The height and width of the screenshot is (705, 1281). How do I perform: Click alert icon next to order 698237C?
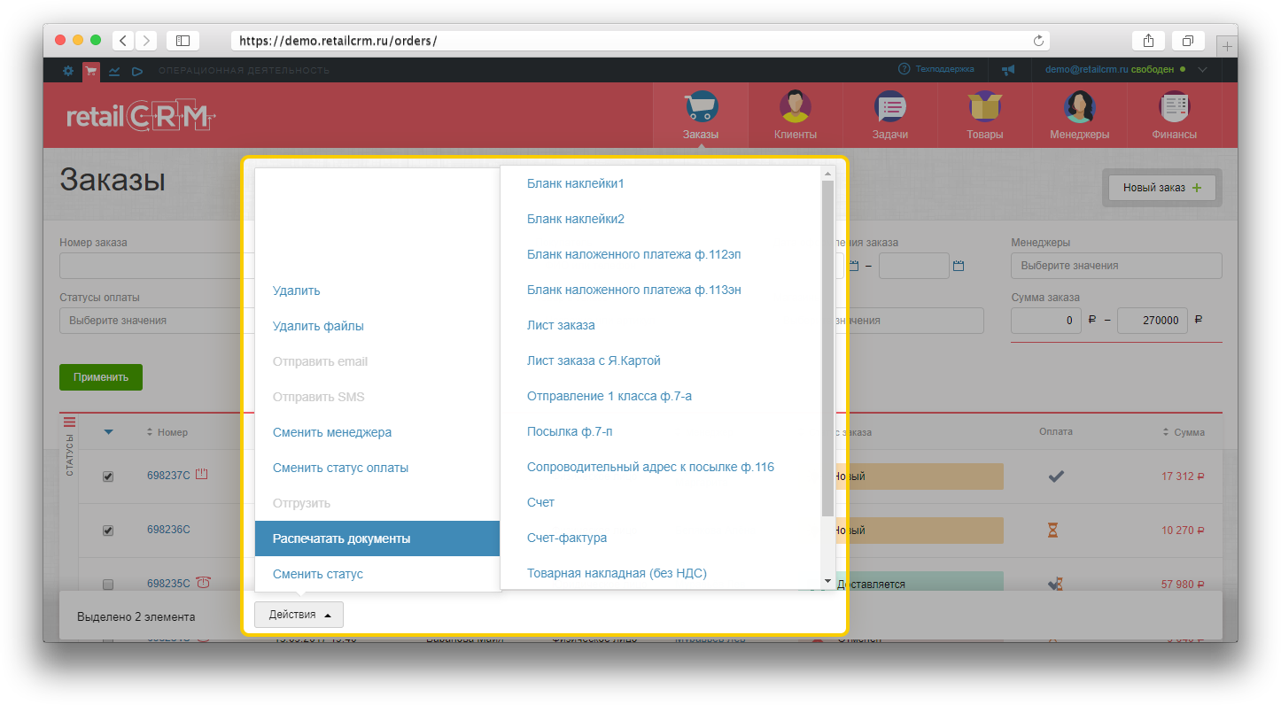(x=201, y=475)
